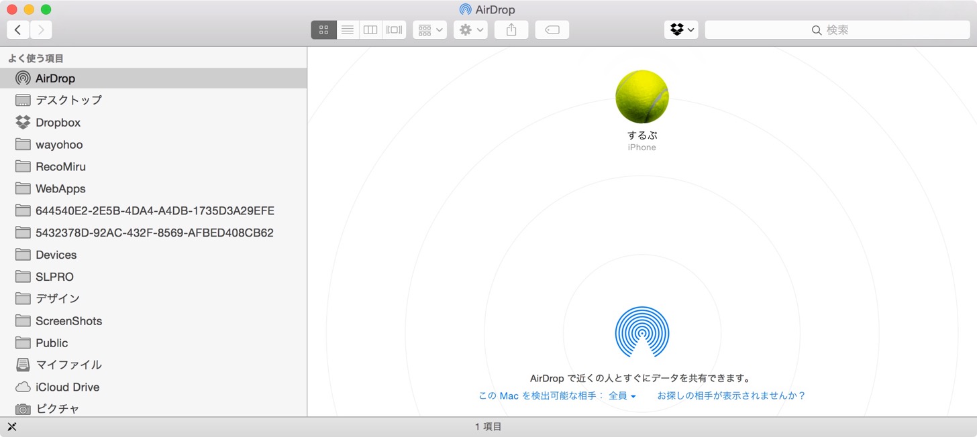
Task: Minimize the AirDrop window with the yellow button
Action: coord(29,9)
